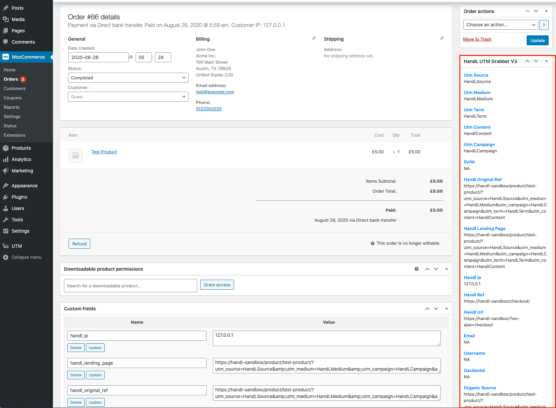The image size is (556, 408).
Task: Click the Test Product thumbnail image
Action: (76, 155)
